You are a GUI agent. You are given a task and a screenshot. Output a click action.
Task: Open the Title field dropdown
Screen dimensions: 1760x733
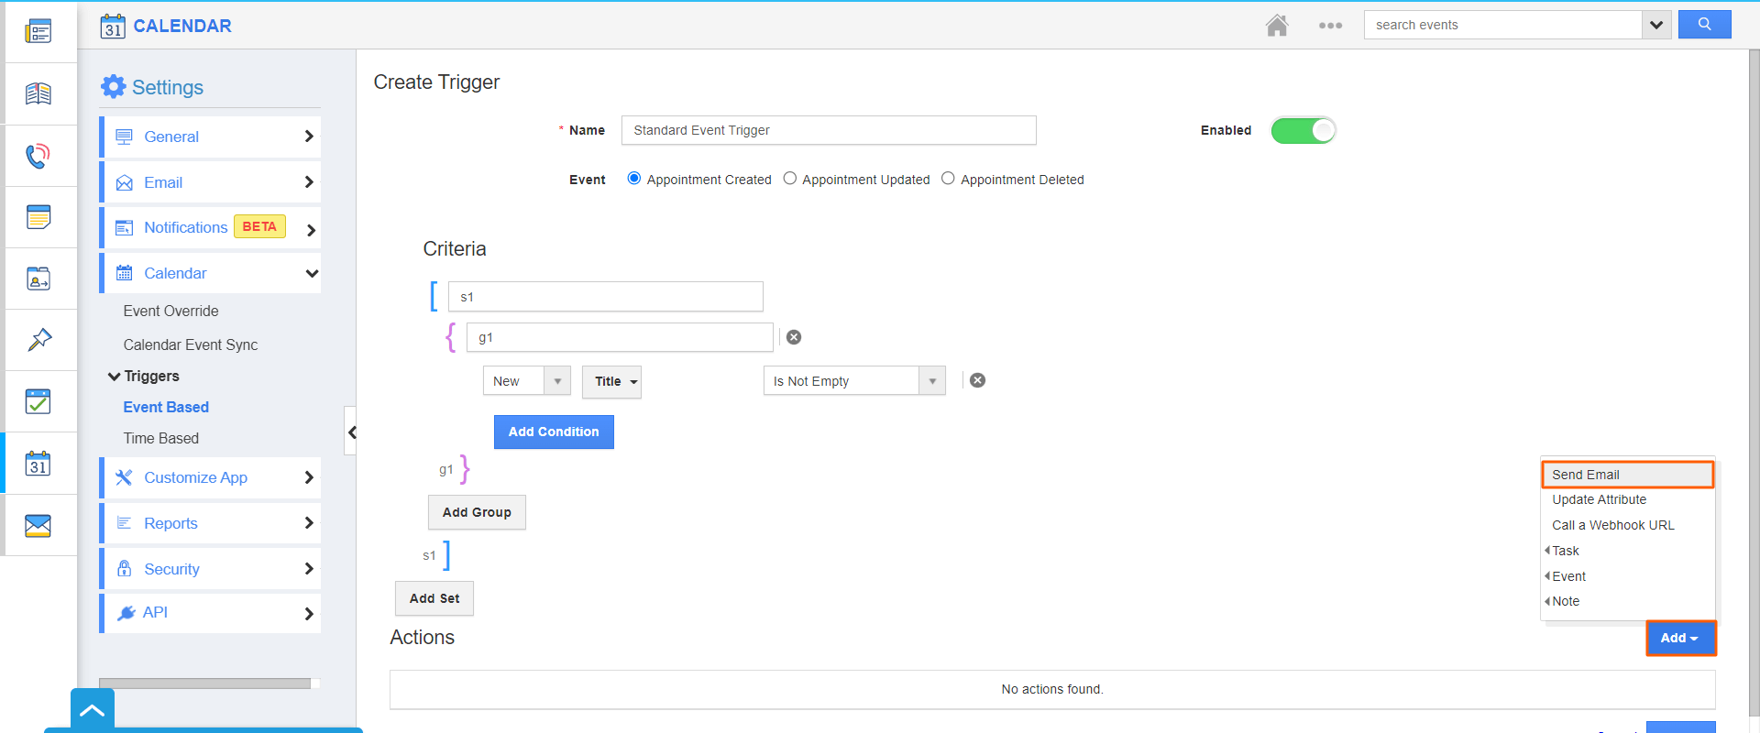coord(611,382)
